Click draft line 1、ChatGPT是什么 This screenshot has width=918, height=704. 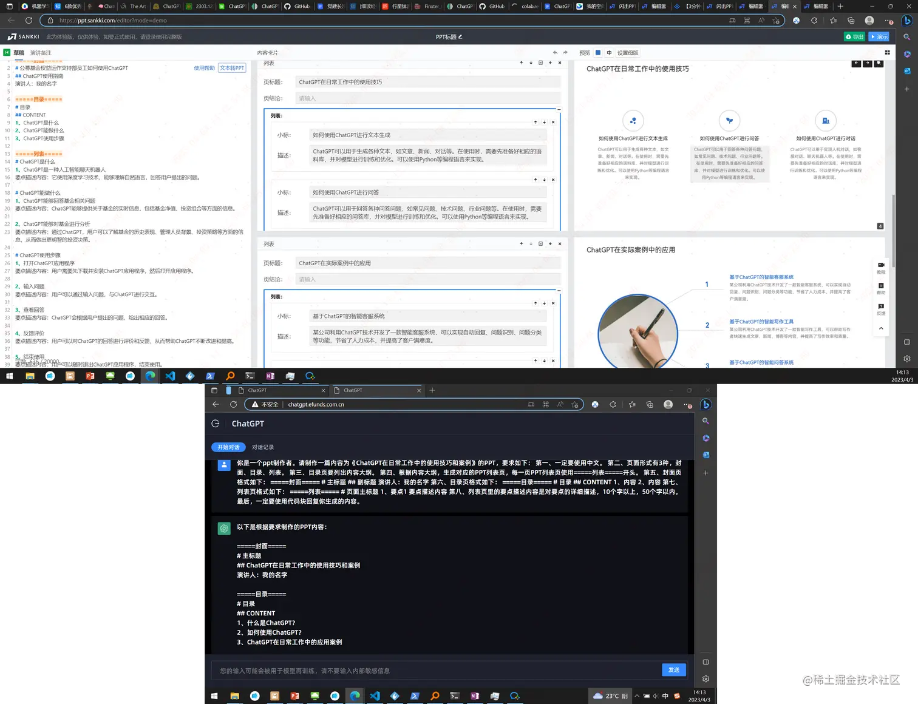[37, 123]
